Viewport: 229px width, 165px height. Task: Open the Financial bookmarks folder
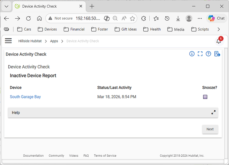(74, 29)
